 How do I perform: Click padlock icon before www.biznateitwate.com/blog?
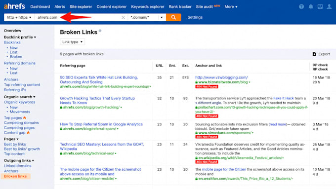tap(196, 82)
